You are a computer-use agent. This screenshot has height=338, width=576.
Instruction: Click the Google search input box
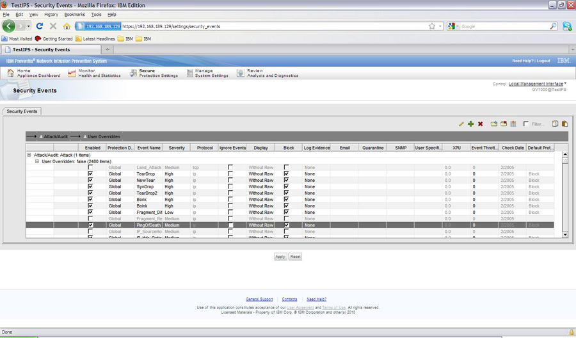505,26
